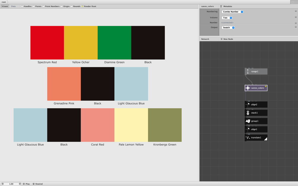Click the frame decrement arrow

(3, 184)
